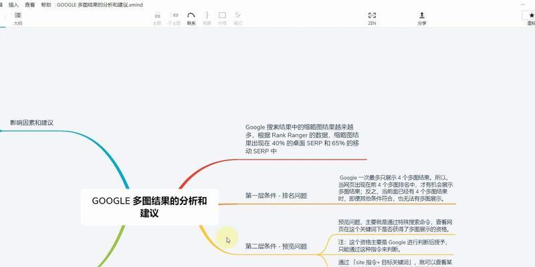This screenshot has width=535, height=267.
Task: Select the topic starting 通过「site 指令+ 目标关键词」
Action: (395, 263)
